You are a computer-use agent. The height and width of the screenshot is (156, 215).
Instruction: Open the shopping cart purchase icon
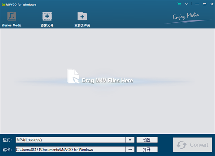tap(179, 4)
